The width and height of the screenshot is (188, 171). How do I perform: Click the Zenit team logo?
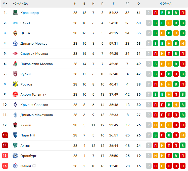(x=15, y=23)
